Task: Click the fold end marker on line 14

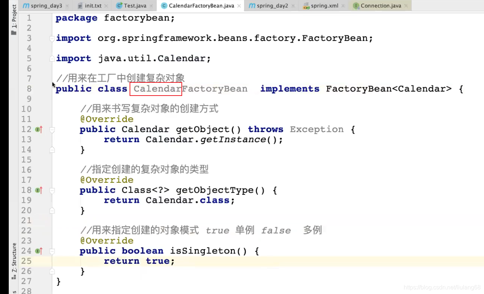Action: (x=52, y=150)
